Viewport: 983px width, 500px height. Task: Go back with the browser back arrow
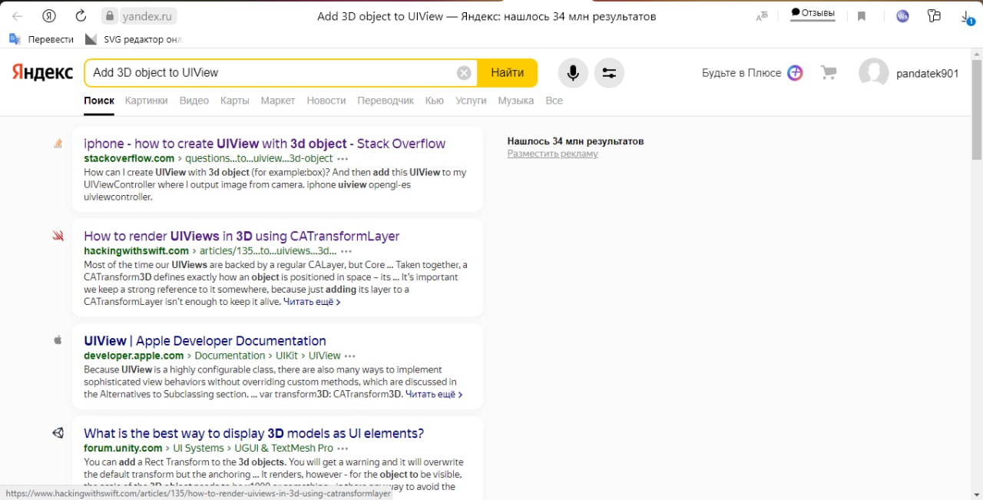18,16
